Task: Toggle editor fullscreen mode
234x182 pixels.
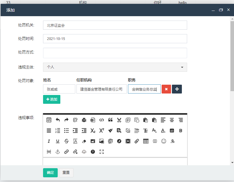Action: pyautogui.click(x=102, y=152)
